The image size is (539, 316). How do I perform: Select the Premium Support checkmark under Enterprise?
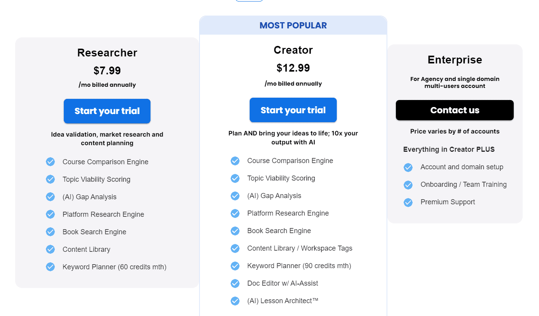point(408,202)
